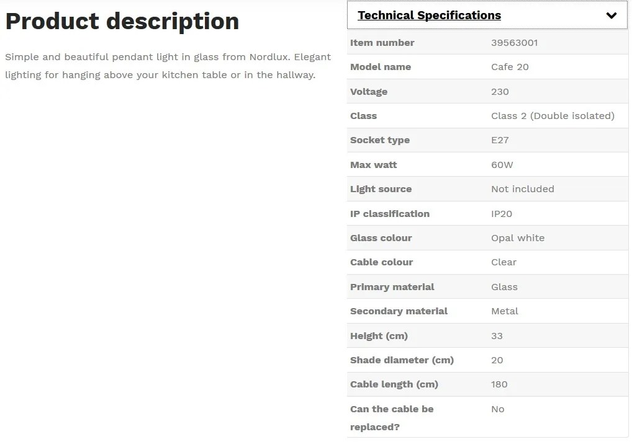The height and width of the screenshot is (442, 632).
Task: Click Light source Not included value
Action: pyautogui.click(x=522, y=189)
